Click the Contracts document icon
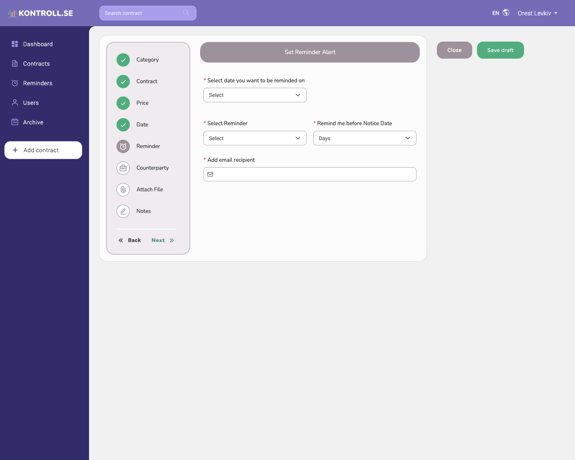The image size is (575, 460). tap(15, 64)
